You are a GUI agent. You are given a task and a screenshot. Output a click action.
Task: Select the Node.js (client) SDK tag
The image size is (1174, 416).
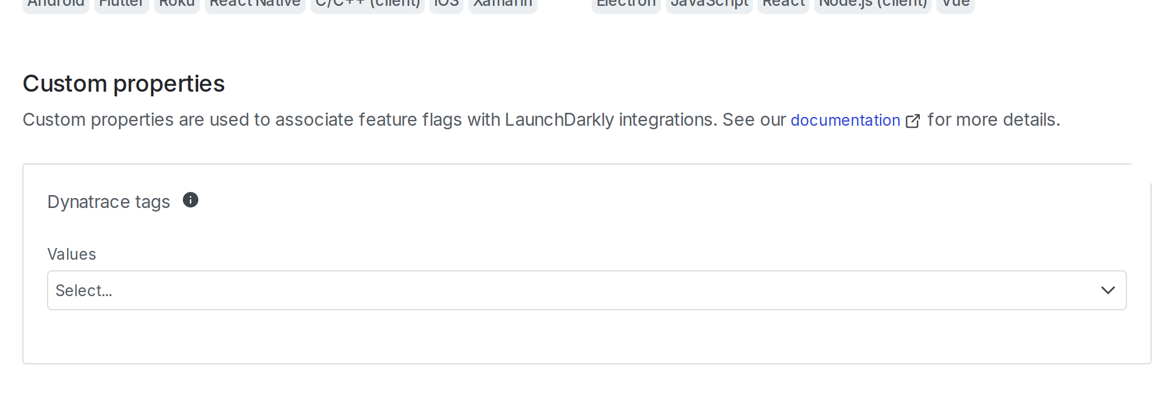(872, 4)
